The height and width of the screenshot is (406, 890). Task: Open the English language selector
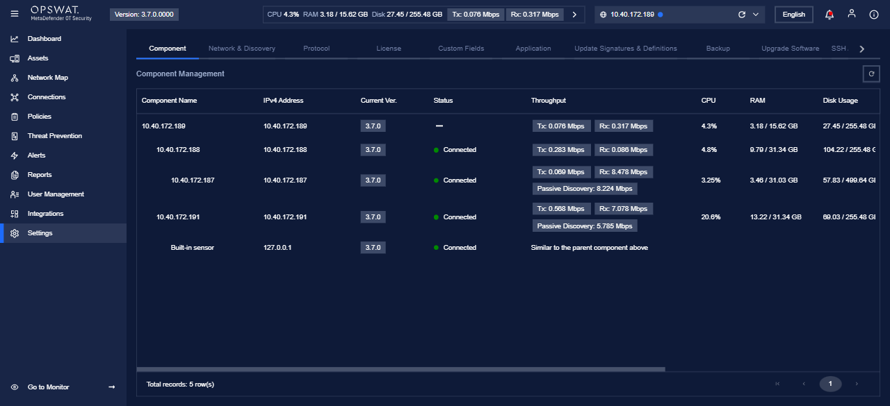click(793, 15)
